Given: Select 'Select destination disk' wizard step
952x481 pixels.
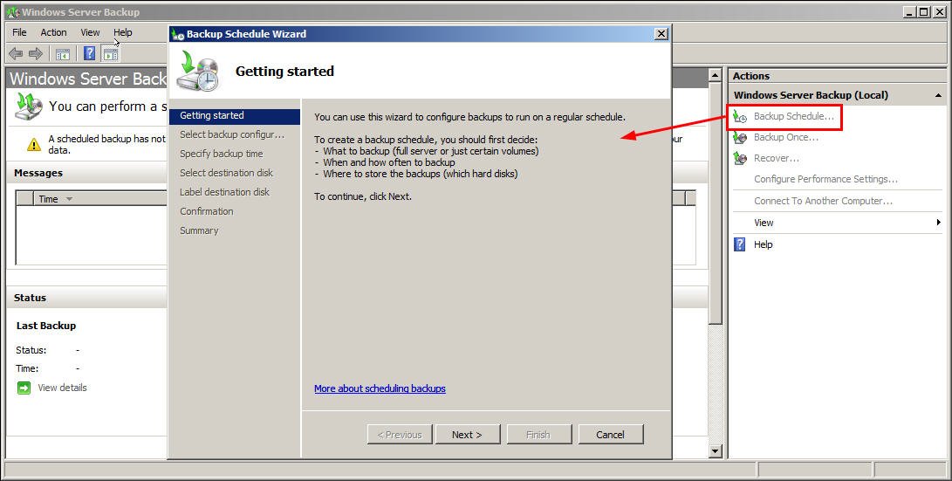Looking at the screenshot, I should click(227, 173).
